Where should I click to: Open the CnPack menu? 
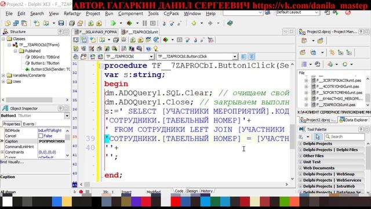pyautogui.click(x=171, y=14)
